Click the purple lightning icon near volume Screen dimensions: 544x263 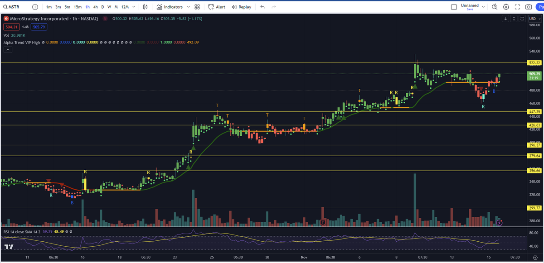pyautogui.click(x=500, y=222)
